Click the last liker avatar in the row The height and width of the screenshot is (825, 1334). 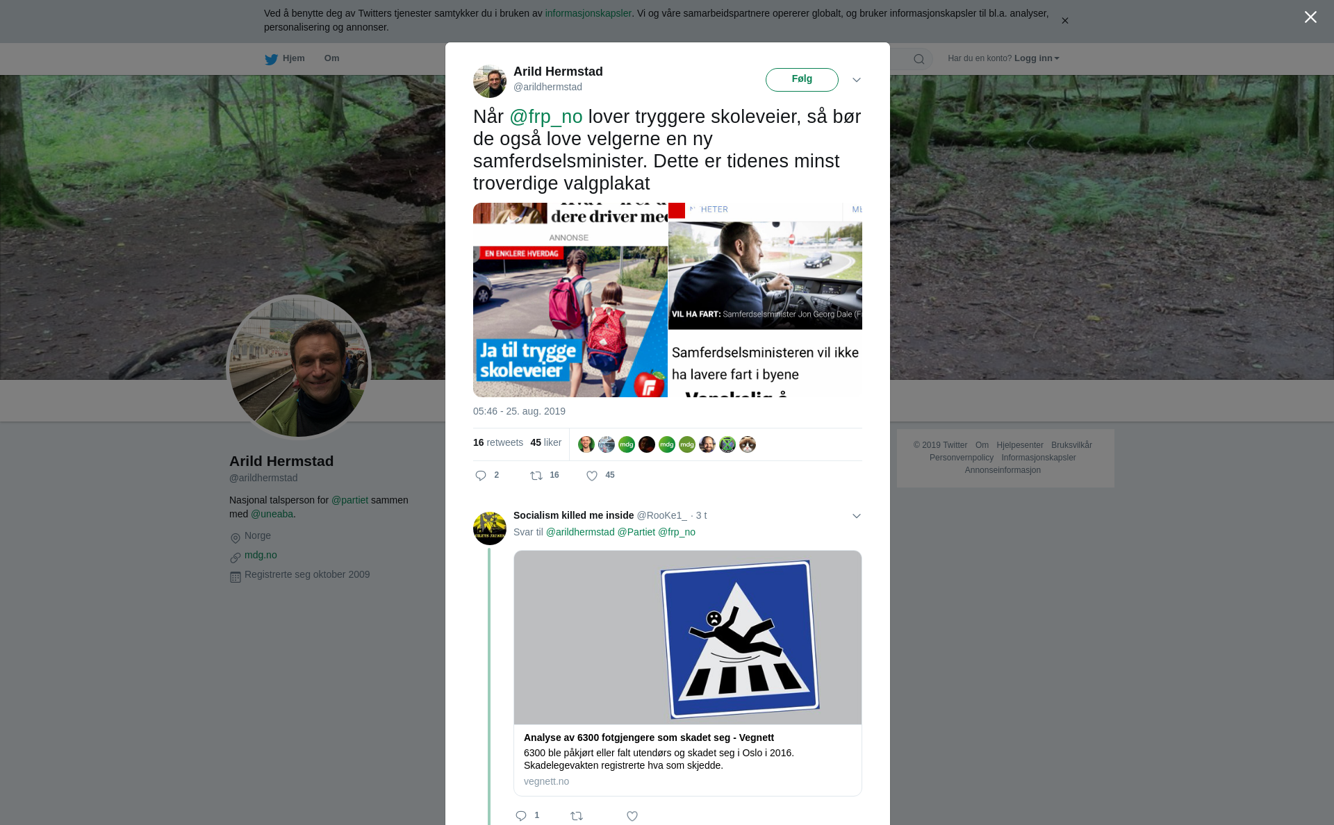click(748, 444)
